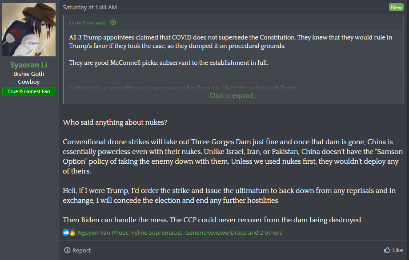Click faded quote text about nuclear power
Screen dimensions: 409x260
pyautogui.click(x=183, y=88)
